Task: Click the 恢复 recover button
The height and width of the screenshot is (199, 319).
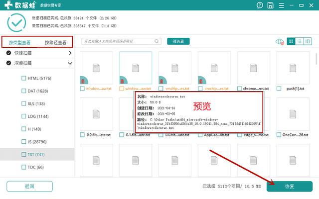Action: [x=289, y=187]
